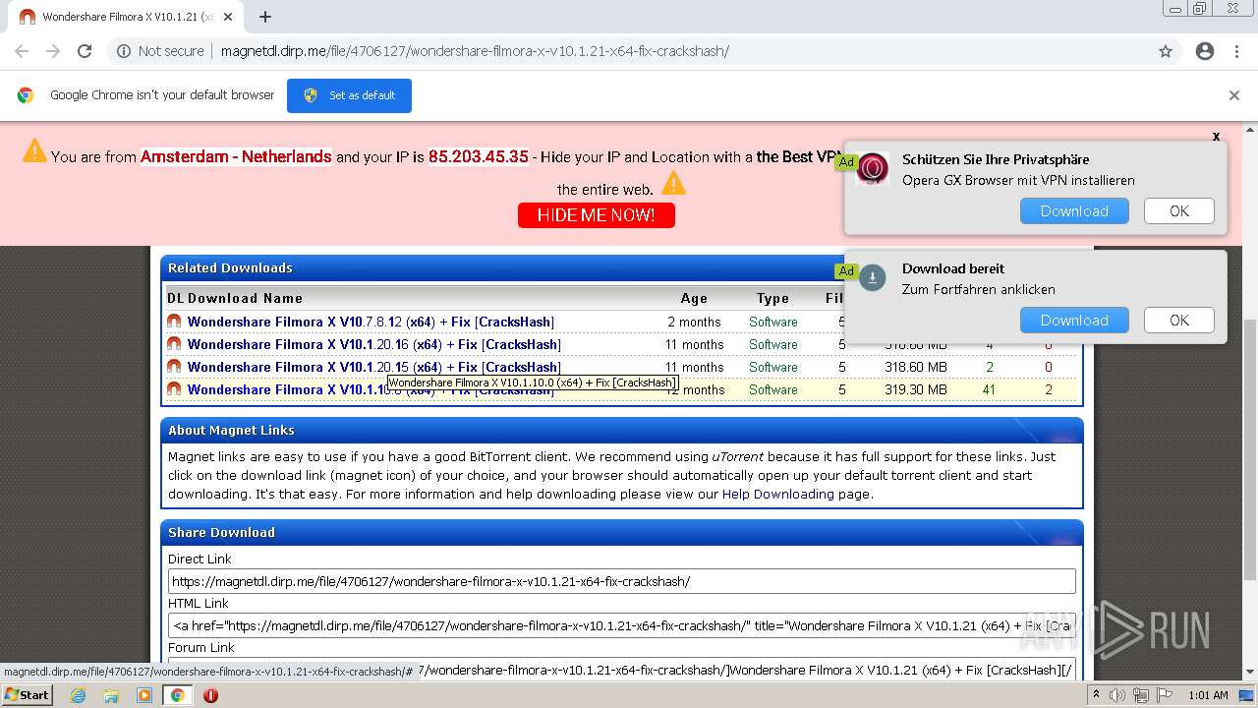Viewport: 1258px width, 708px height.
Task: Magnet icon for Filmora V10.1.10.0 row
Action: [x=174, y=389]
